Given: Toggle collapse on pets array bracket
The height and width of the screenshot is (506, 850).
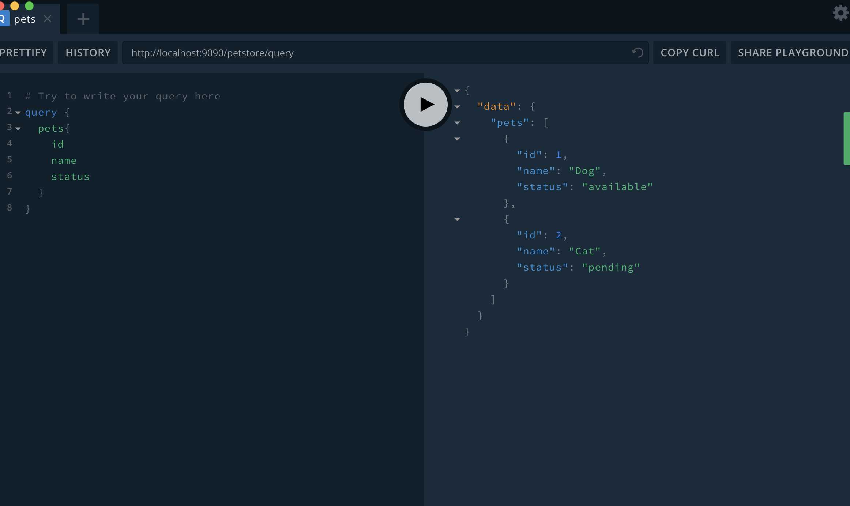Looking at the screenshot, I should point(456,123).
